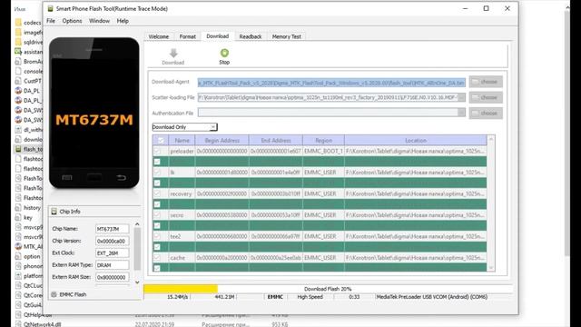
Task: Click the greyed Download arrow icon
Action: point(173,53)
